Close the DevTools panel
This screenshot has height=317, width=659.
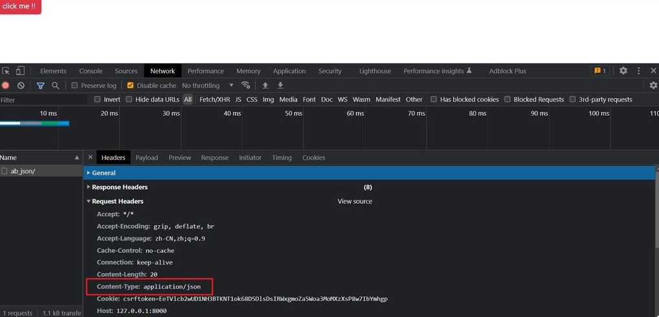(x=653, y=71)
